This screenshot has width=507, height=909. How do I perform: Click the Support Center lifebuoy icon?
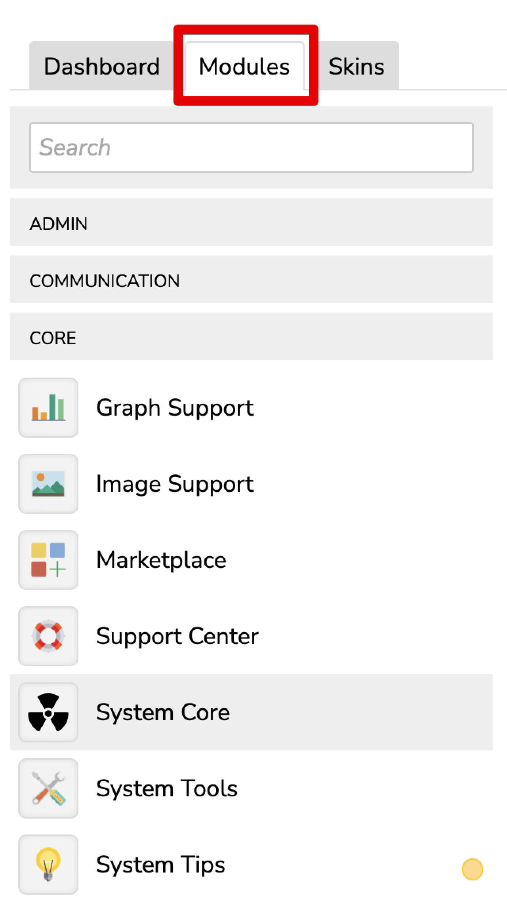(x=48, y=636)
